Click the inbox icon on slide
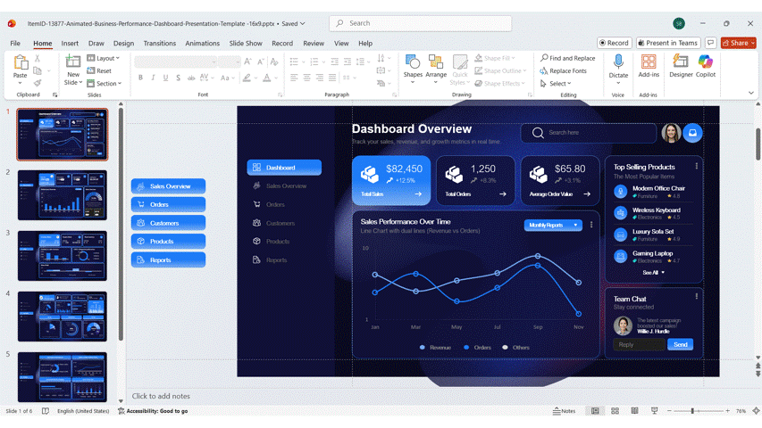 (x=692, y=133)
